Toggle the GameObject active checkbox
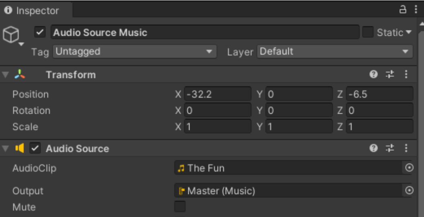The height and width of the screenshot is (217, 424). coord(40,33)
